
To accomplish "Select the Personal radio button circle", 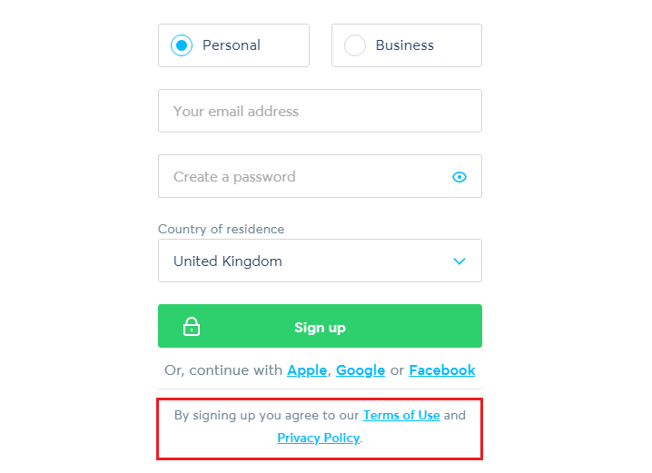I will [x=182, y=45].
